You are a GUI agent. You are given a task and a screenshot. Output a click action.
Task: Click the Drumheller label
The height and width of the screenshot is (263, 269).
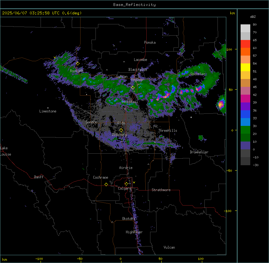click(199, 152)
